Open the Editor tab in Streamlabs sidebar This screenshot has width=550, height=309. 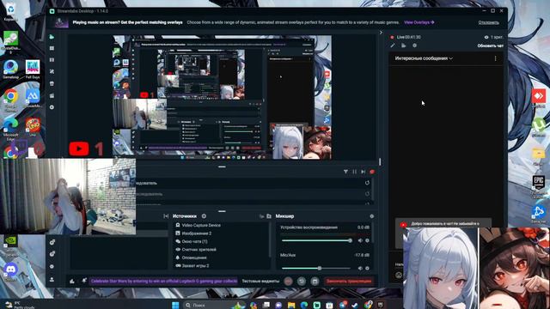pyautogui.click(x=52, y=37)
